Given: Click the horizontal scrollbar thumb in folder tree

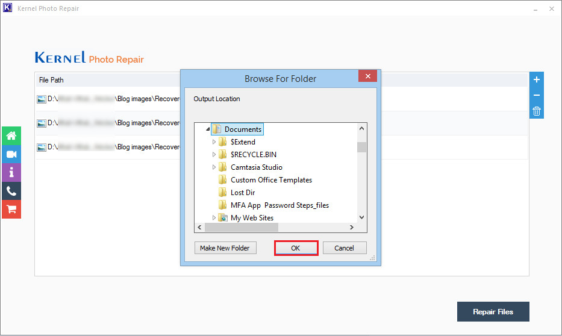Looking at the screenshot, I should (241, 228).
